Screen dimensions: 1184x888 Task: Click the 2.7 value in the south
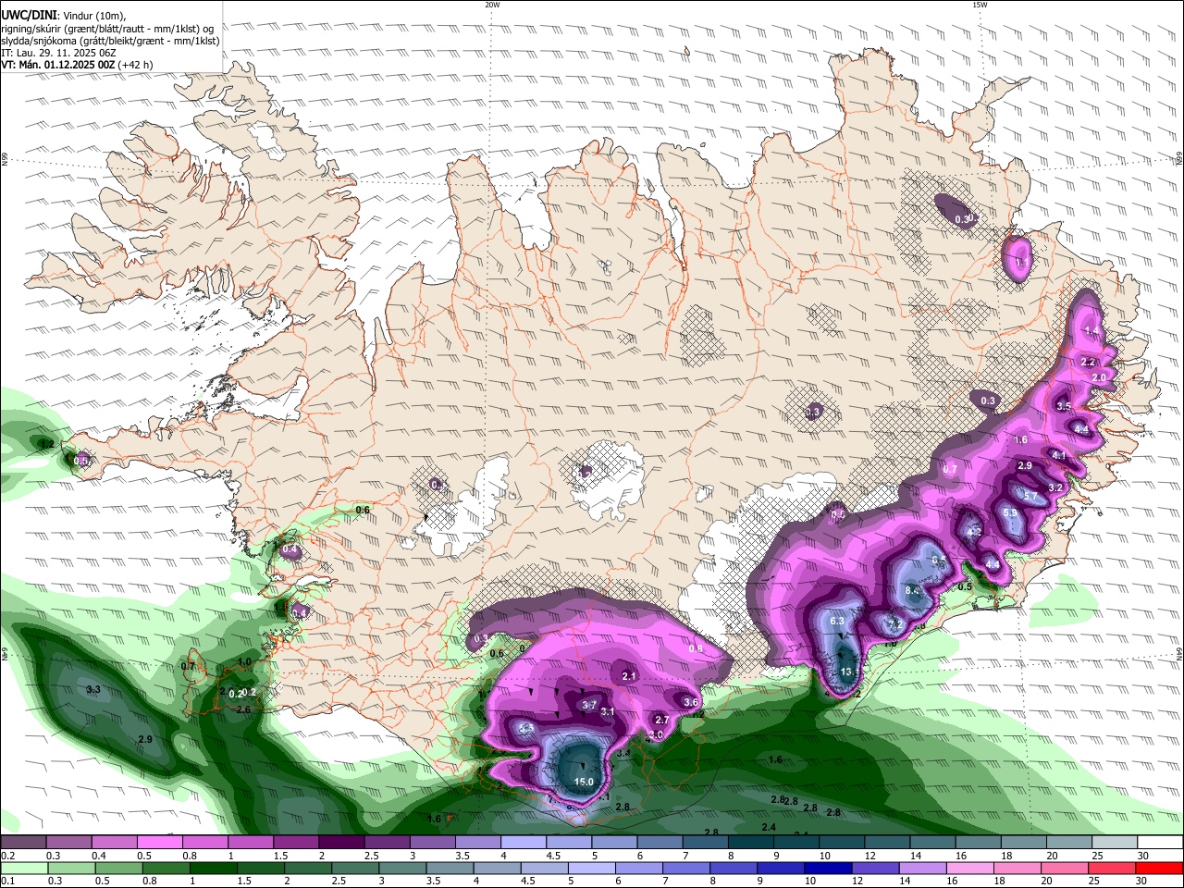[x=661, y=720]
